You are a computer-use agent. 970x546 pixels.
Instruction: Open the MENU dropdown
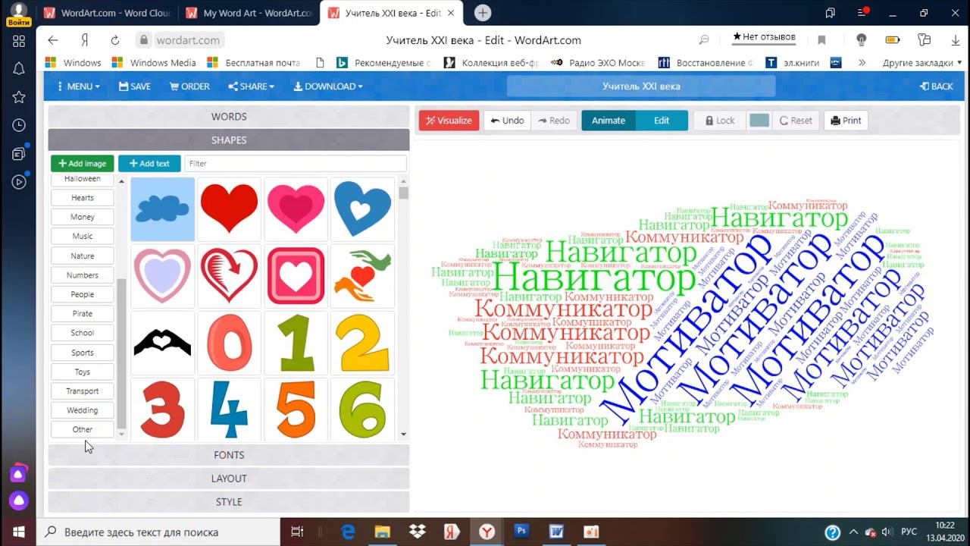pos(78,86)
